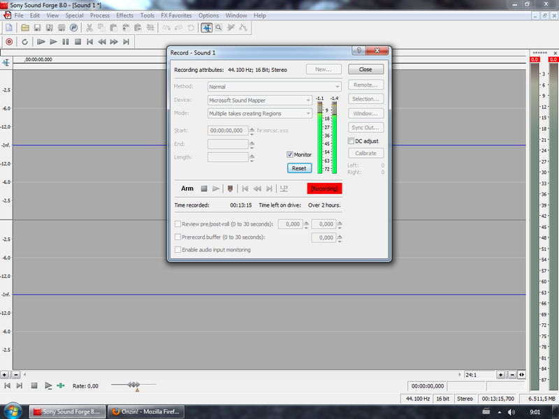559x419 pixels.
Task: Click the Publish icon in the main toolbar
Action: click(73, 28)
